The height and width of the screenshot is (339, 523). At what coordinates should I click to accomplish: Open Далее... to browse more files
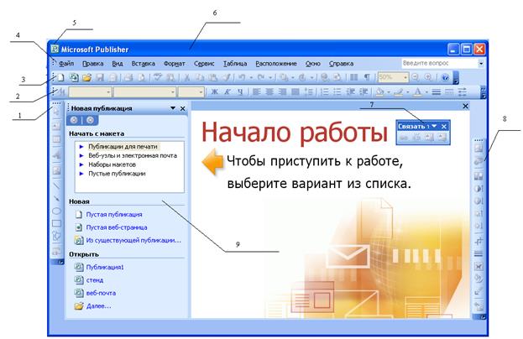pos(100,306)
